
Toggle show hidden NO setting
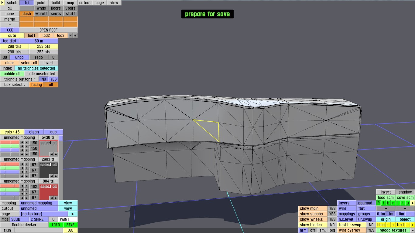[x=332, y=225]
